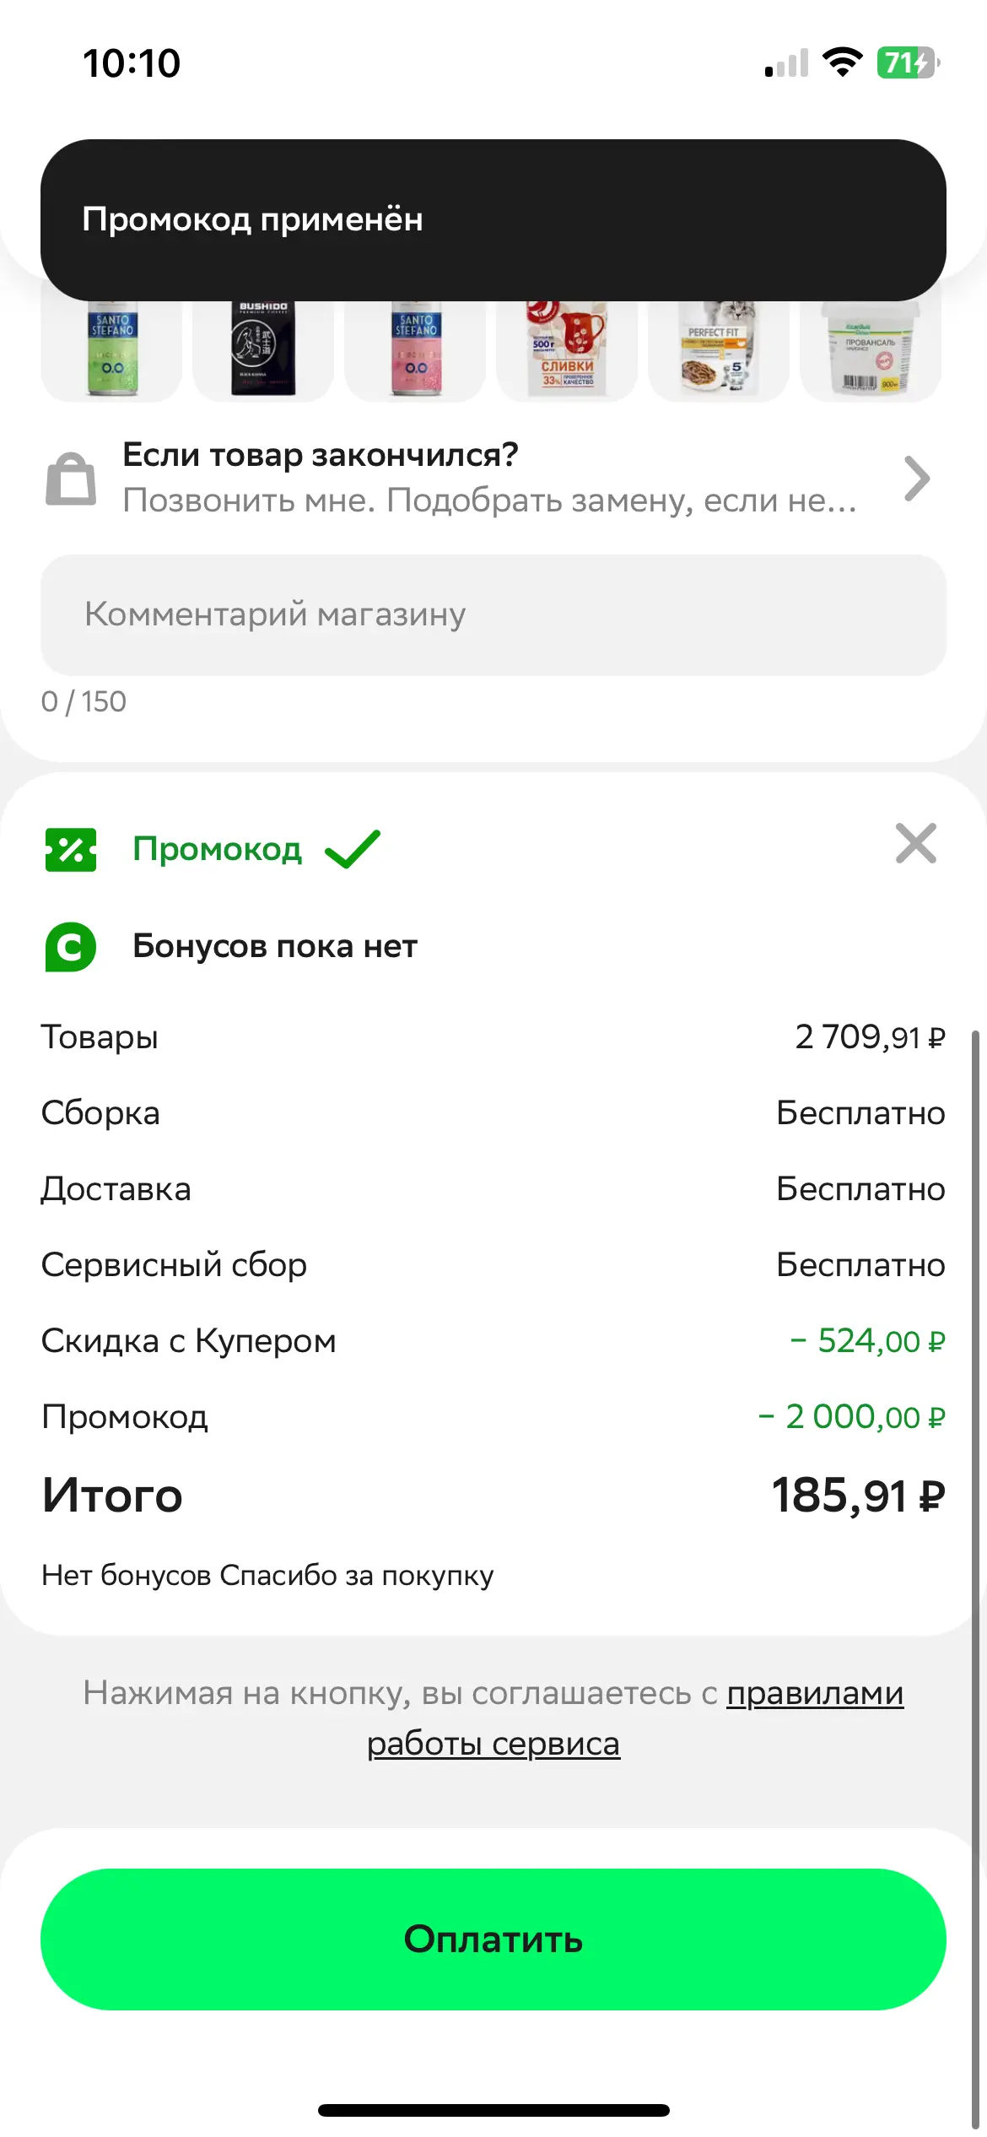Dismiss the 'Промокод применён' notification banner
Image resolution: width=987 pixels, height=2137 pixels.
coord(493,219)
